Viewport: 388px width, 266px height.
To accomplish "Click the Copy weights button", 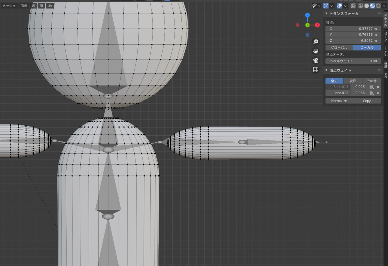I will tap(367, 101).
